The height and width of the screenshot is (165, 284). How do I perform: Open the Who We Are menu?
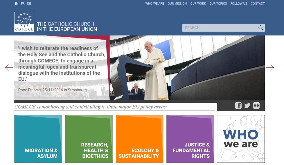(x=155, y=3)
